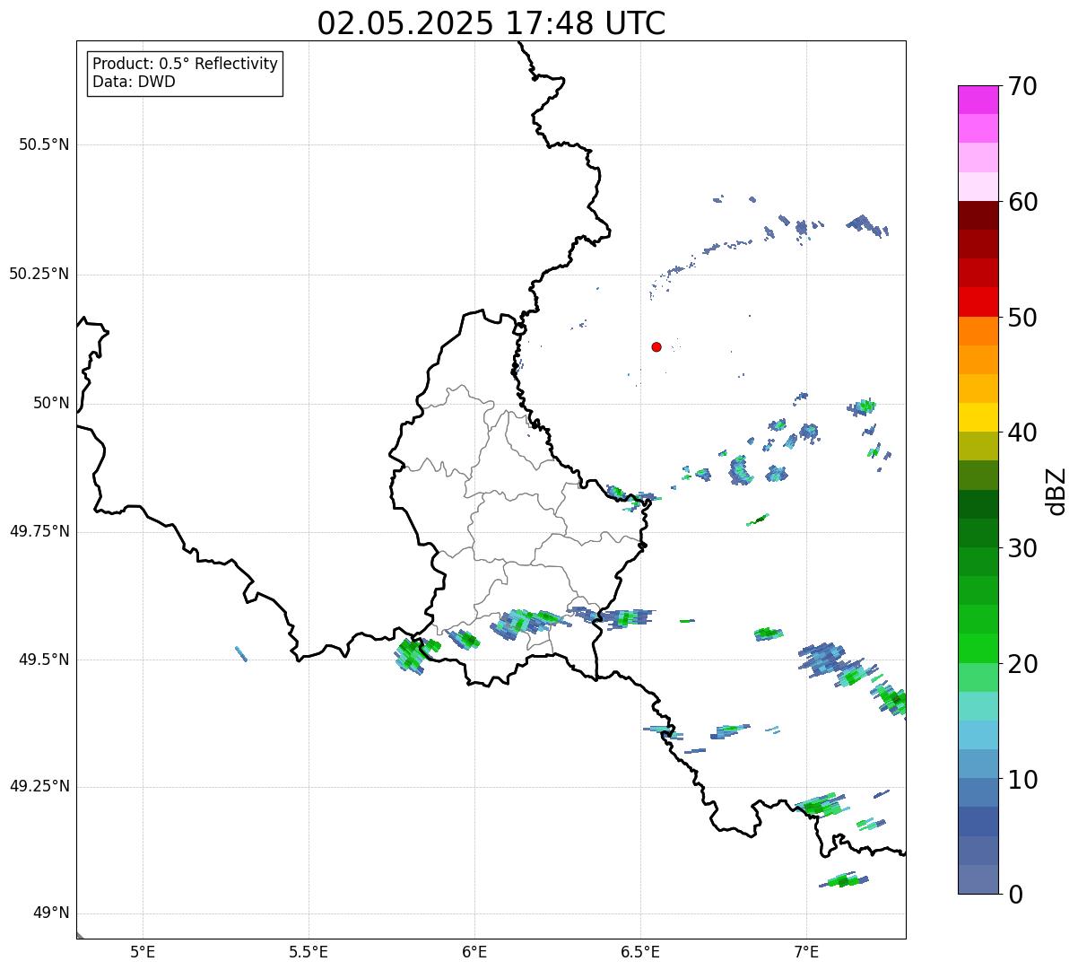Click the 6°E longitude label
The width and height of the screenshot is (1078, 970).
(474, 951)
